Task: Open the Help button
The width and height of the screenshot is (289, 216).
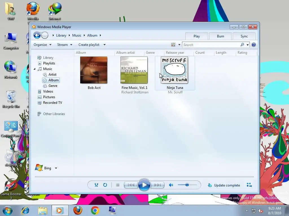Action: click(254, 45)
